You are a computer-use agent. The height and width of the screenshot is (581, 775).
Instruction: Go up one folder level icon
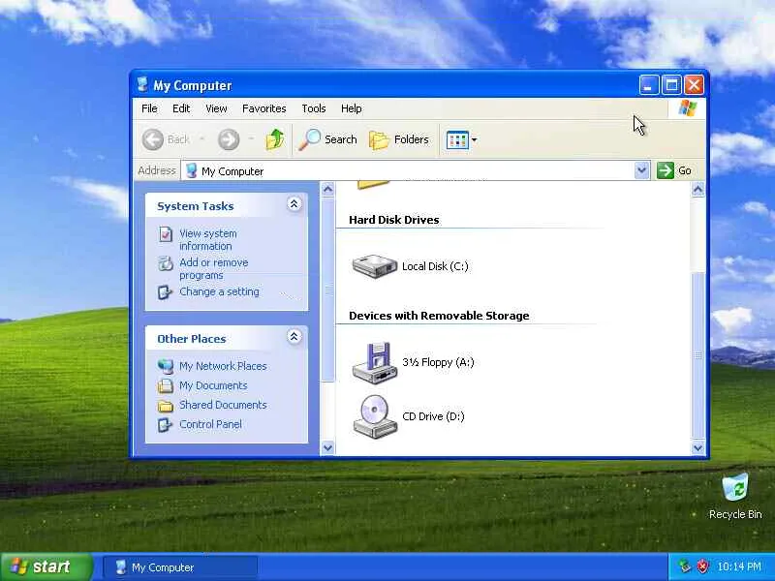[x=275, y=139]
